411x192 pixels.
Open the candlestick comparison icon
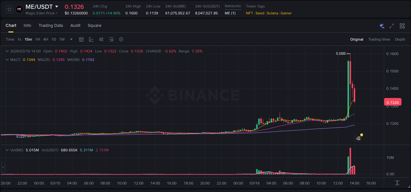101,39
